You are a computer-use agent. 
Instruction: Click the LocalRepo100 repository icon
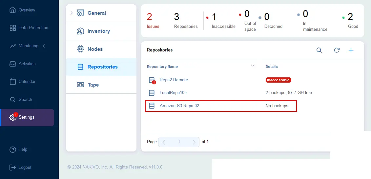point(152,93)
